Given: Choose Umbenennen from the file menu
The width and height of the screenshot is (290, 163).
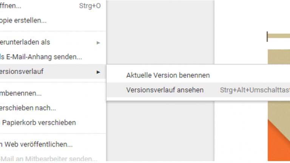Looking at the screenshot, I should click(x=21, y=94).
